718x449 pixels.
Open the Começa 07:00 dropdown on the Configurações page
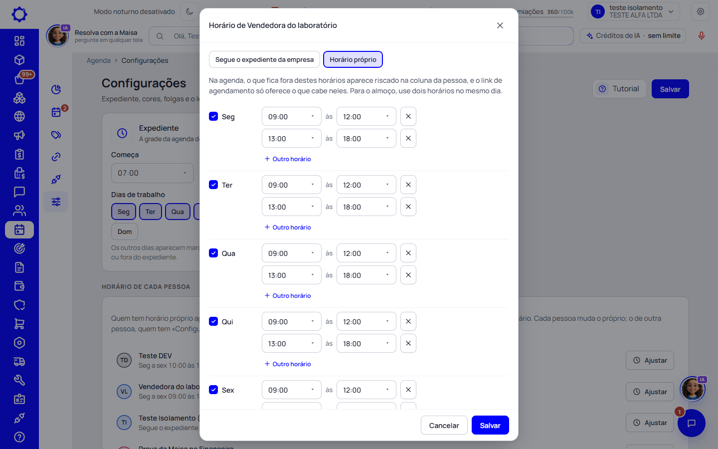pyautogui.click(x=152, y=173)
